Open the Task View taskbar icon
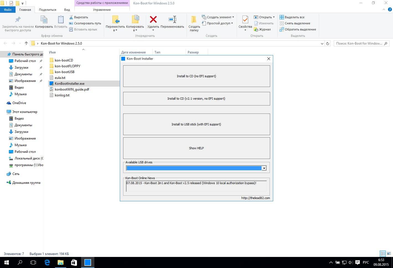The width and height of the screenshot is (393, 268). [x=33, y=262]
